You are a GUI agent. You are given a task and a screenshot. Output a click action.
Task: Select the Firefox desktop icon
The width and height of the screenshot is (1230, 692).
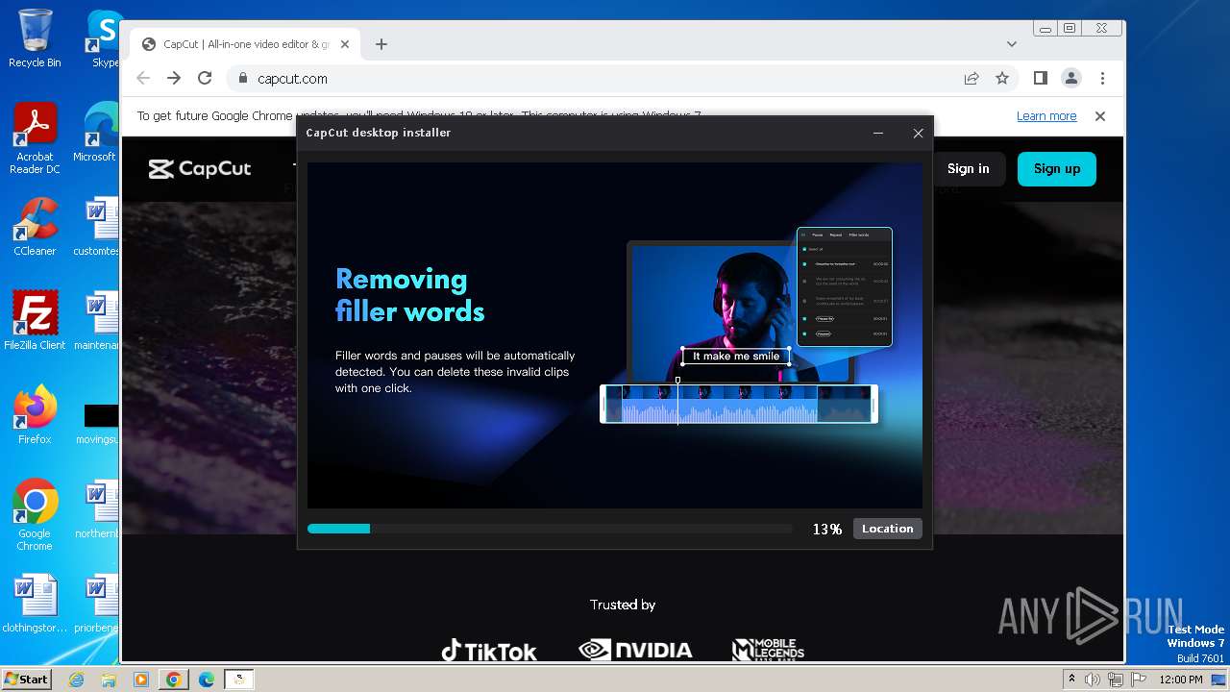pyautogui.click(x=35, y=415)
